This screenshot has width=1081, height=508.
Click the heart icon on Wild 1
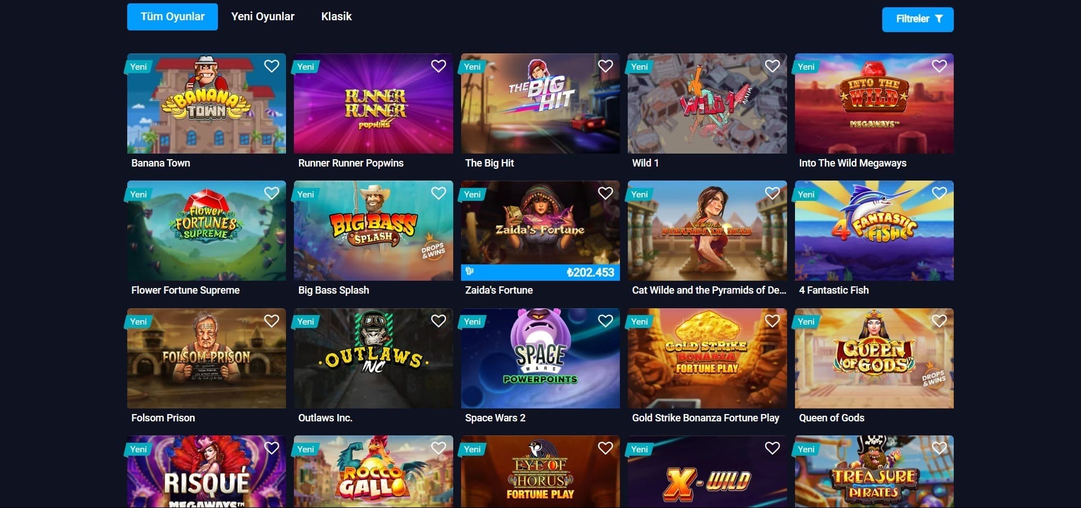pos(772,66)
